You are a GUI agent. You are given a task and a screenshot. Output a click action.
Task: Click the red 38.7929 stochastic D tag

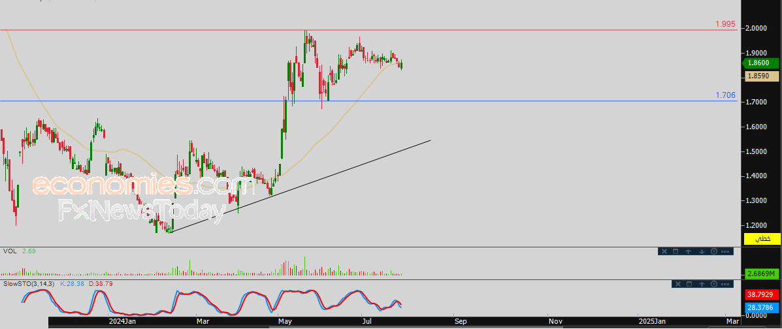762,295
